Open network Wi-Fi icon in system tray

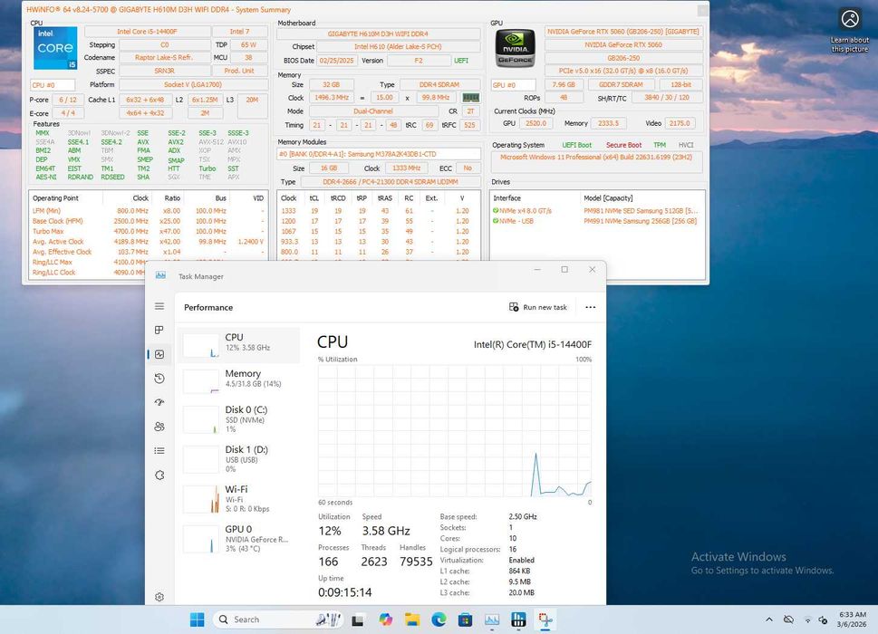coord(807,620)
